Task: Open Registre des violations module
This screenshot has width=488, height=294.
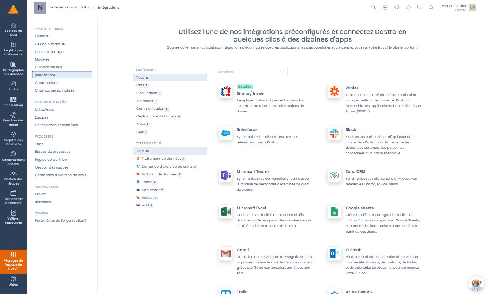Action: [x=13, y=139]
